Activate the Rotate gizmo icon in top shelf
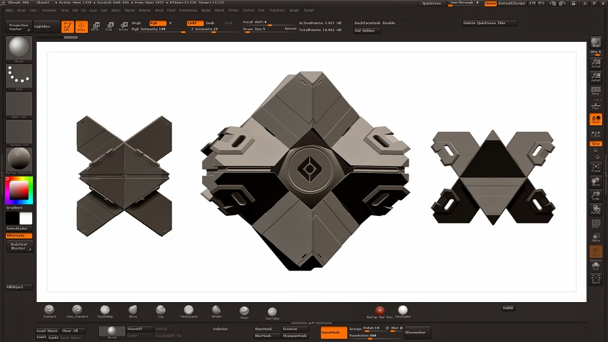Image resolution: width=608 pixels, height=342 pixels. tap(123, 27)
